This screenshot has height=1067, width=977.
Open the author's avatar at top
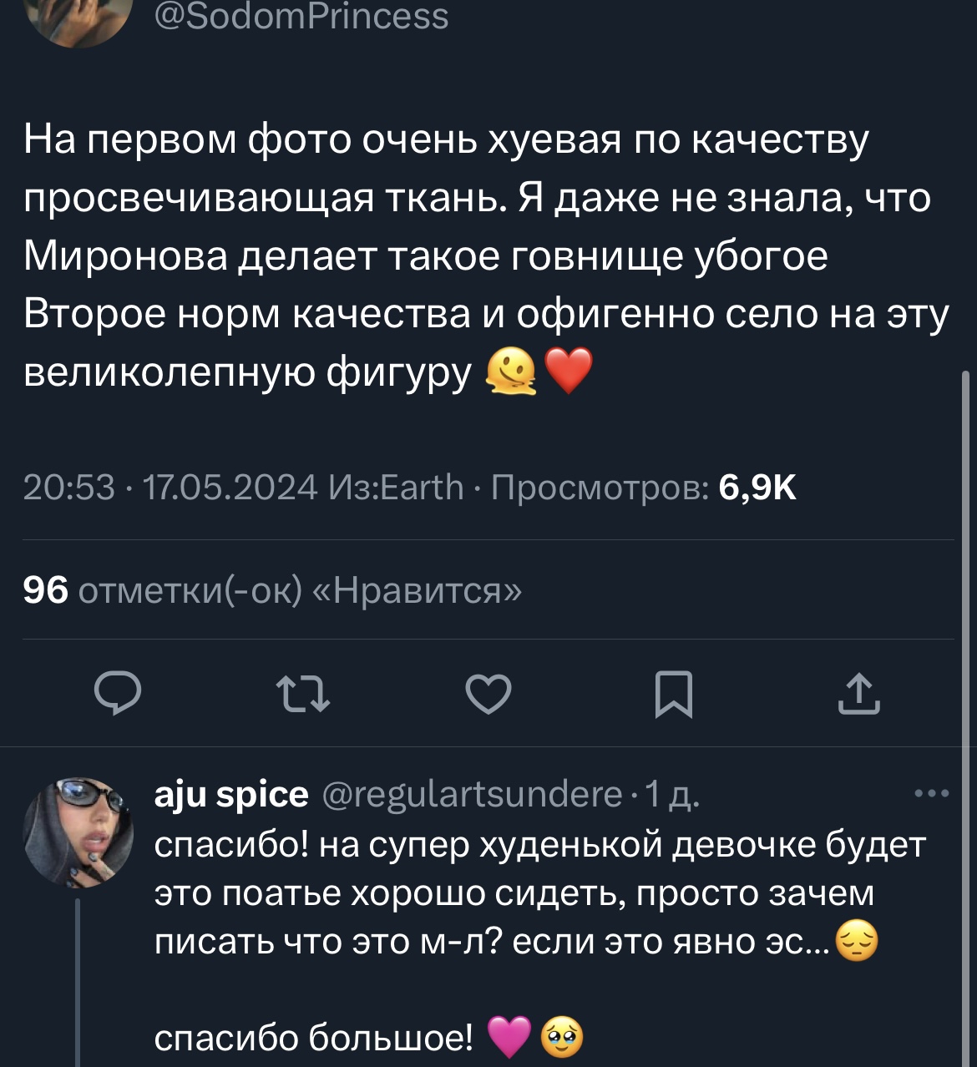click(x=78, y=18)
